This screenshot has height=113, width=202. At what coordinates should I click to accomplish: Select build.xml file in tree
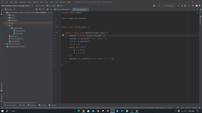[13, 36]
